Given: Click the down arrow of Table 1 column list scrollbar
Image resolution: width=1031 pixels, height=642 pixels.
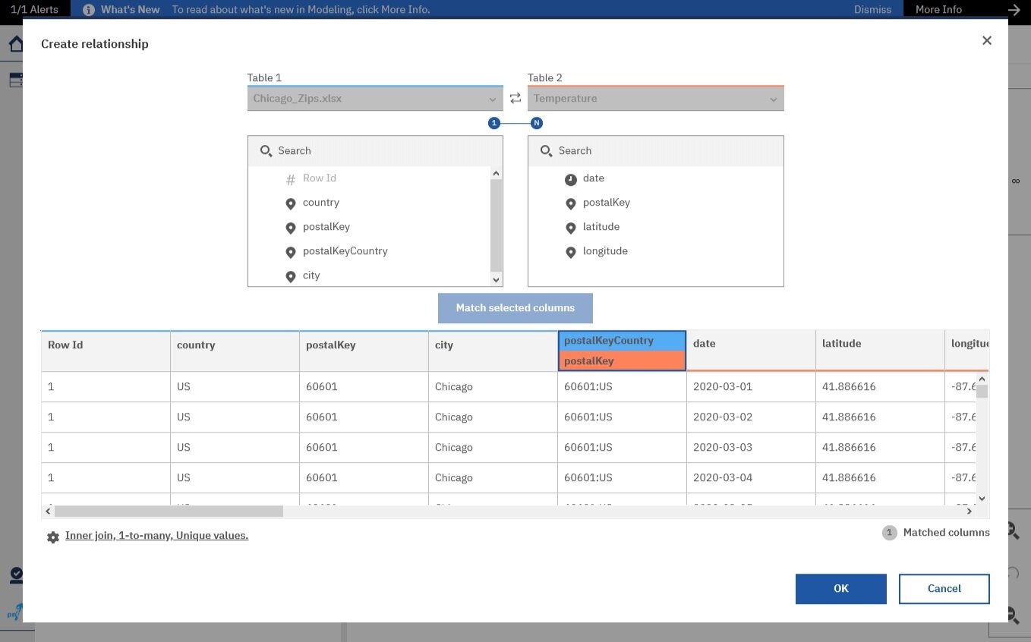Looking at the screenshot, I should pyautogui.click(x=497, y=280).
